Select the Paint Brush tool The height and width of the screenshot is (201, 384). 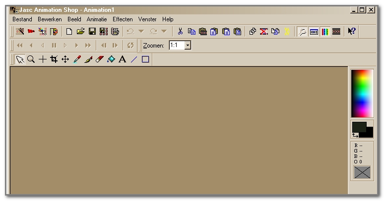(x=88, y=59)
